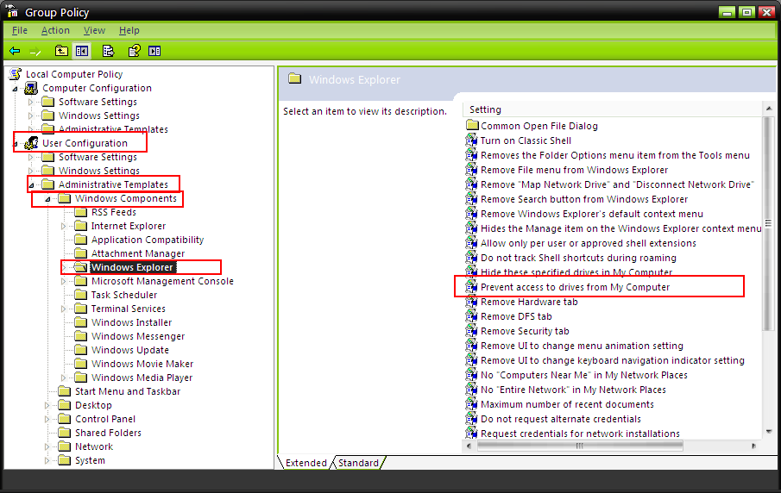The height and width of the screenshot is (493, 781).
Task: Click the Up one level folder icon
Action: (x=61, y=51)
